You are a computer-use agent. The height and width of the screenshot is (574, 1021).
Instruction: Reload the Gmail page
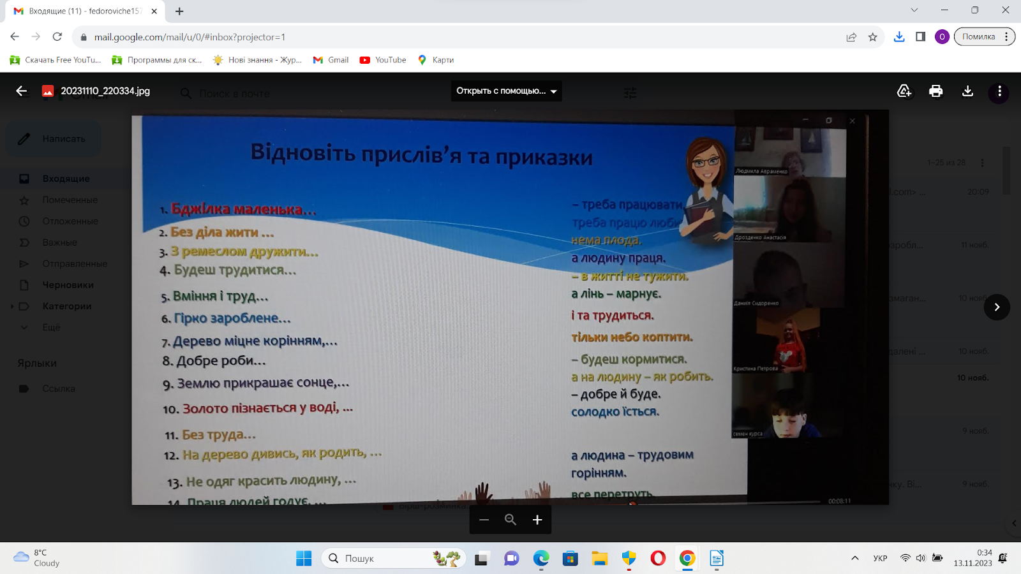click(57, 37)
